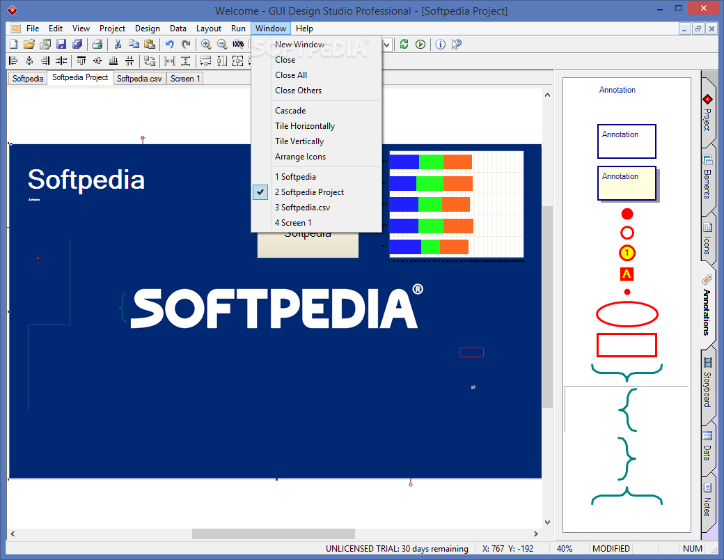
Task: Switch to window 3 Softpedia.csv in menu
Action: pyautogui.click(x=316, y=207)
